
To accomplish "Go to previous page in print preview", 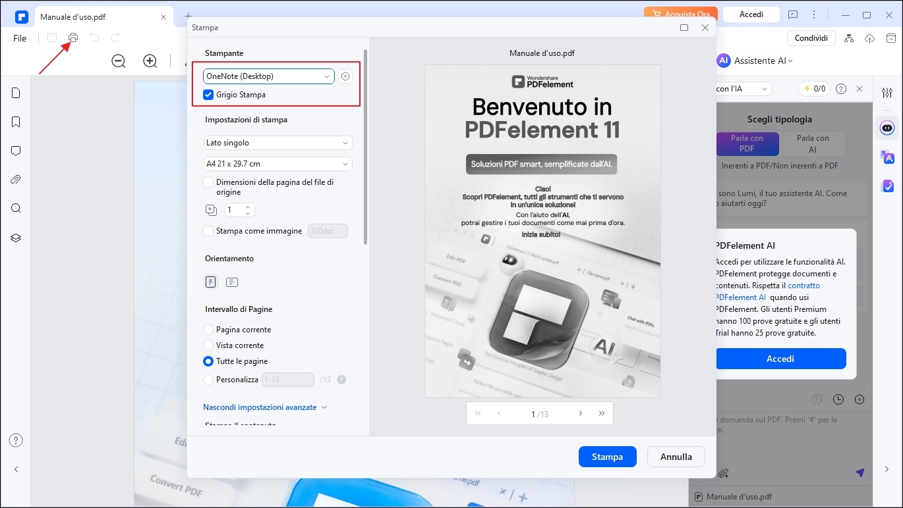I will click(x=499, y=414).
